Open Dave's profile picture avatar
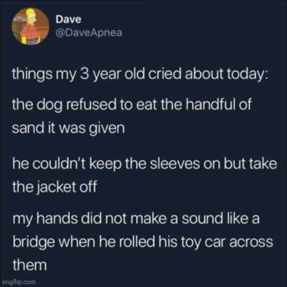 [30, 26]
